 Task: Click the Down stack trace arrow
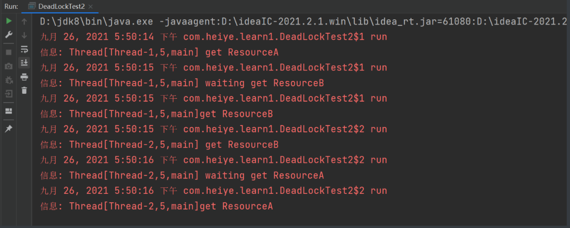click(x=25, y=35)
